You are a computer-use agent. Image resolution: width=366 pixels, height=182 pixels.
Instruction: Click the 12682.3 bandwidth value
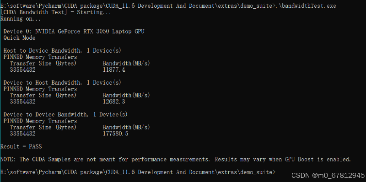[x=113, y=102]
